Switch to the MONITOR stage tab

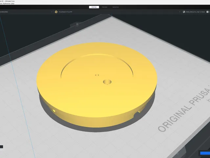115,7
